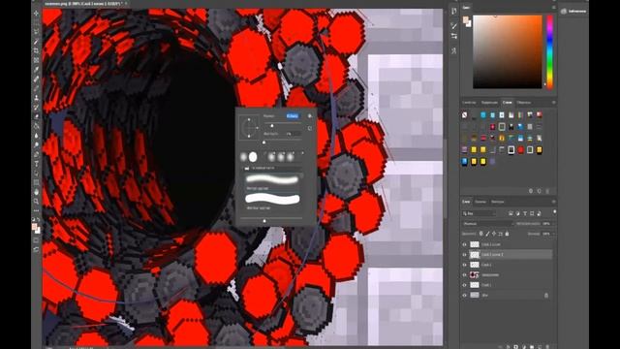
Task: Pick a color in the color field
Action: [x=508, y=51]
